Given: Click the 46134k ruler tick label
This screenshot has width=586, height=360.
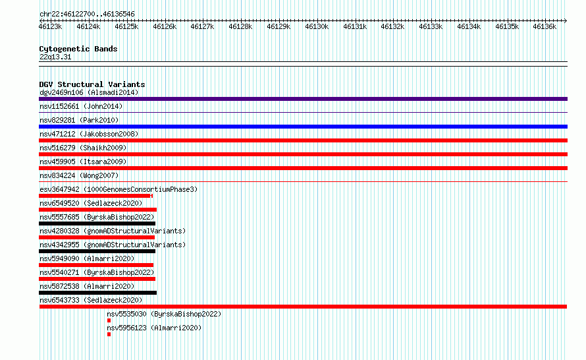Looking at the screenshot, I should click(x=469, y=26).
